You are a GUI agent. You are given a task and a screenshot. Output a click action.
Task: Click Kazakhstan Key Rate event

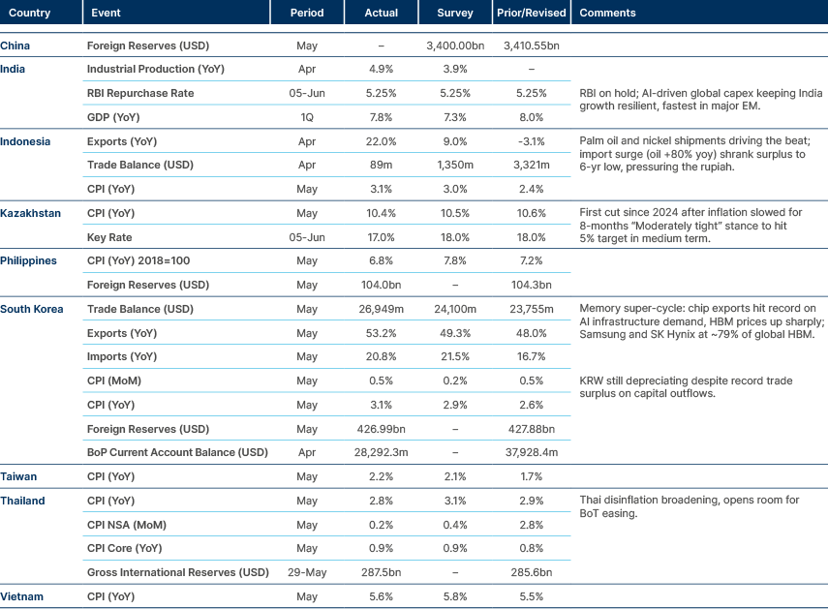[109, 237]
